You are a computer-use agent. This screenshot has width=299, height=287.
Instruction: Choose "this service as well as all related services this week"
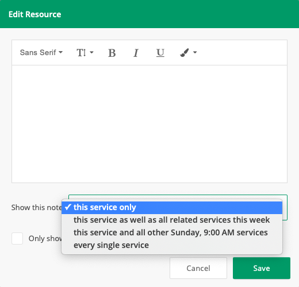172,220
